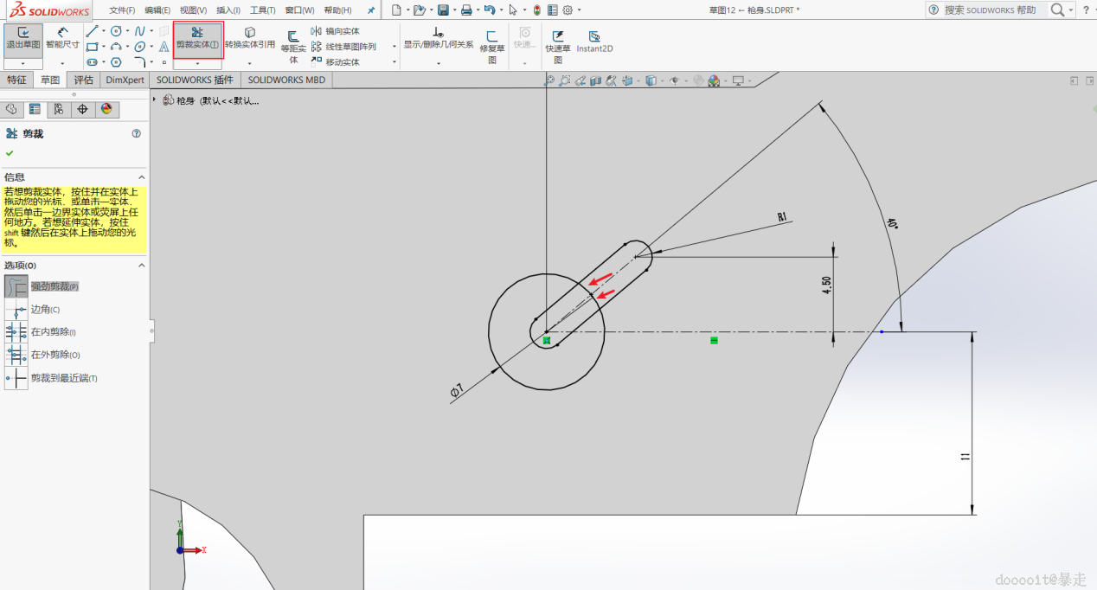Screen dimensions: 1097x590
Task: Click the Instant2D toolbar icon
Action: coord(594,42)
